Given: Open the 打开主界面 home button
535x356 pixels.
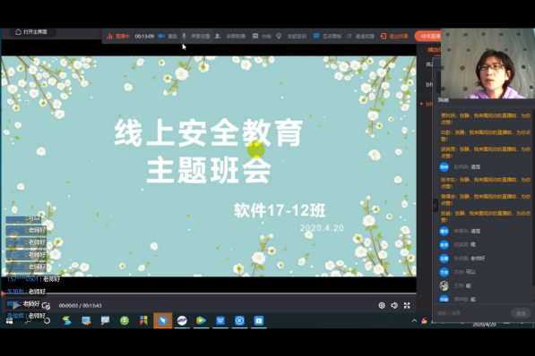Looking at the screenshot, I should 31,31.
